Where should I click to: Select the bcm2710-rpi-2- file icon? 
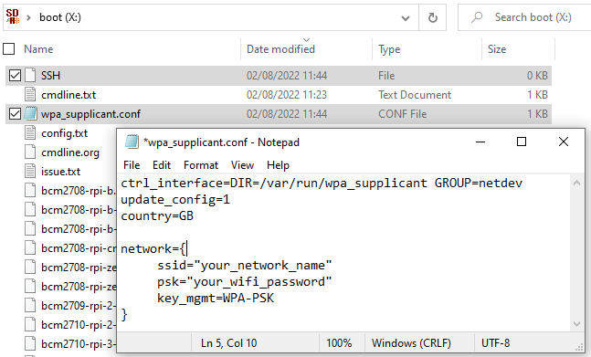coord(30,325)
